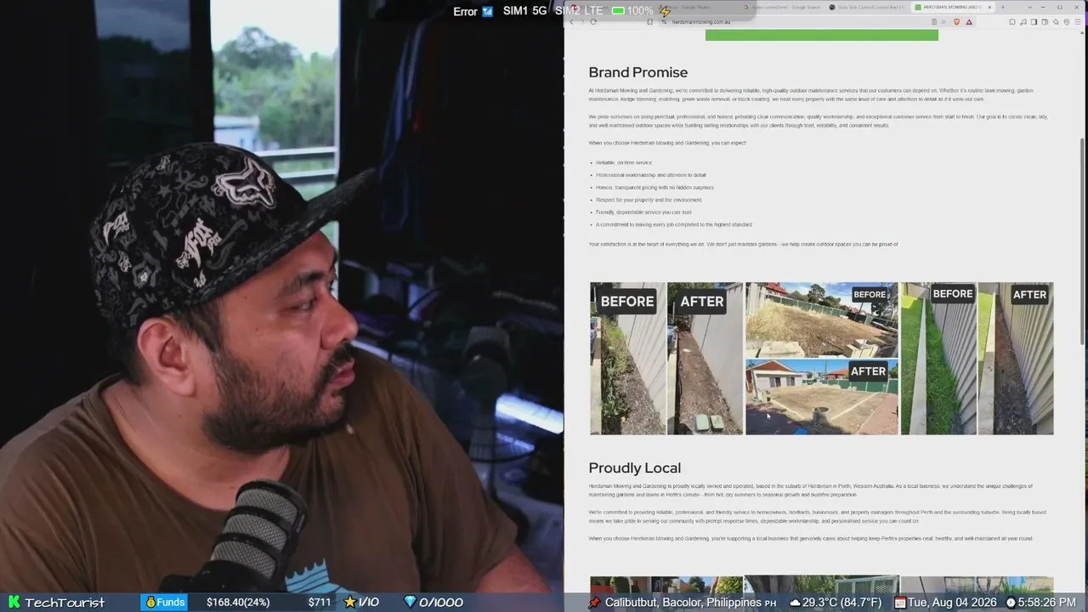Switch to the Tesla Tech tab

[868, 8]
